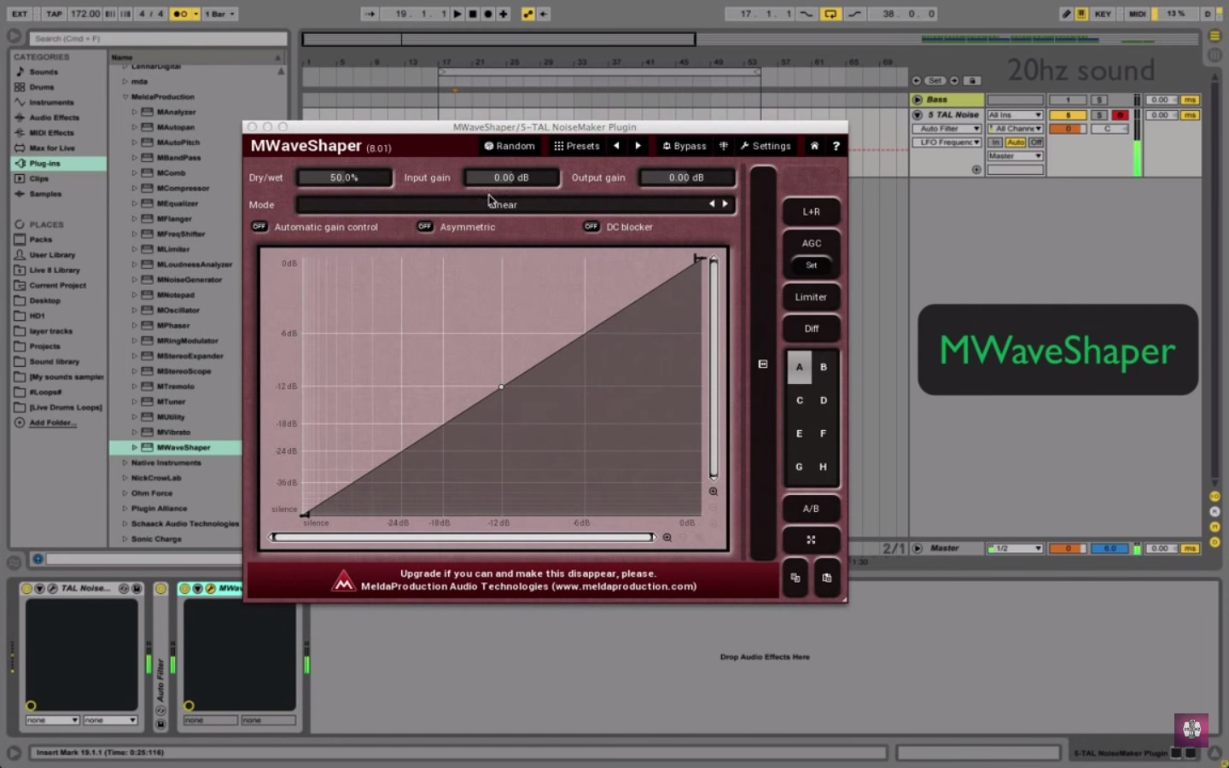Screen dimensions: 1229x768
Task: Open All Ins input dropdown
Action: click(x=1015, y=115)
